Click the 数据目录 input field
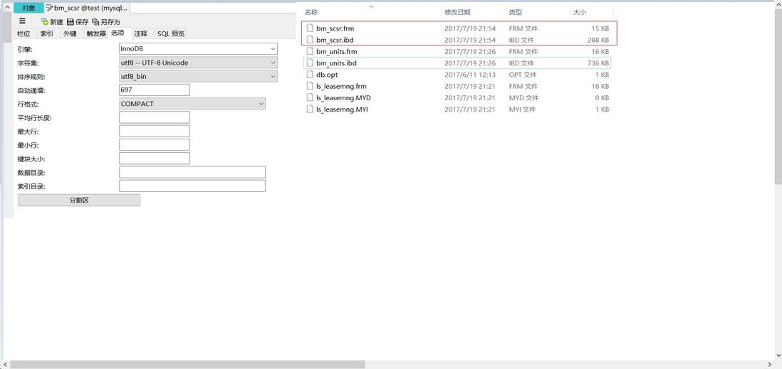The height and width of the screenshot is (369, 782). click(x=192, y=172)
